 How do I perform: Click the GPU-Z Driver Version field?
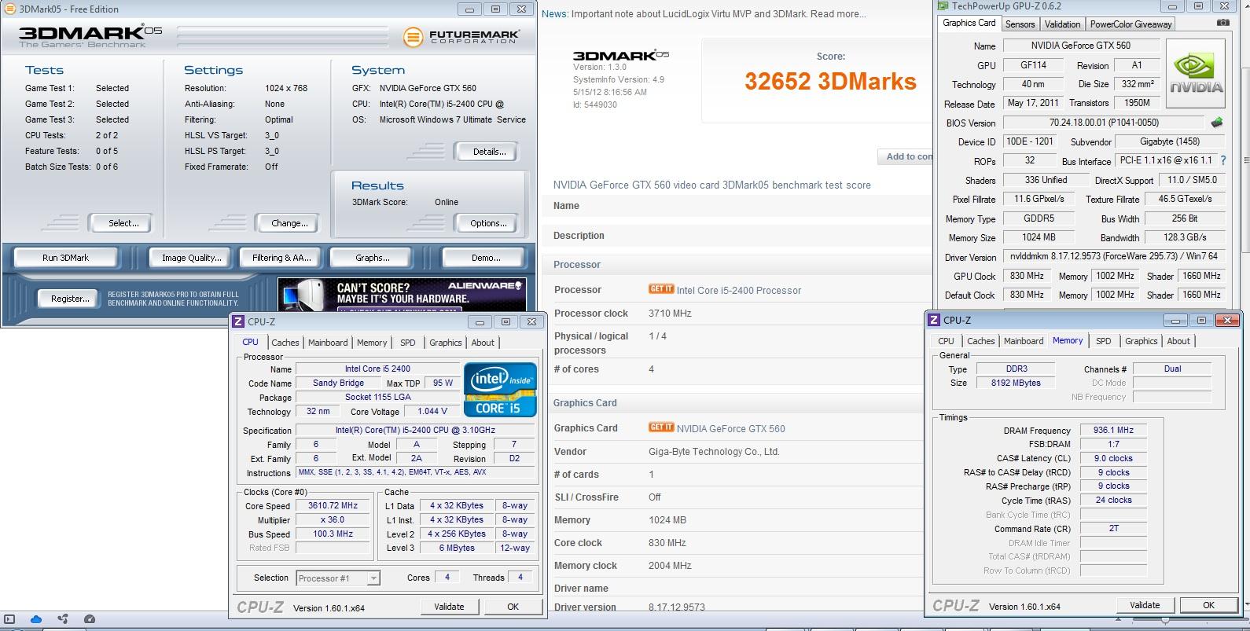pyautogui.click(x=1112, y=257)
